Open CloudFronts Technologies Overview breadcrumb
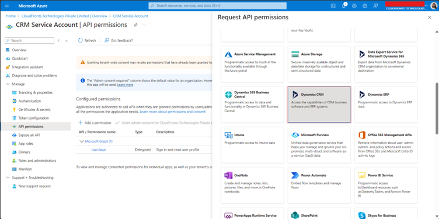The height and width of the screenshot is (219, 439). tap(64, 16)
